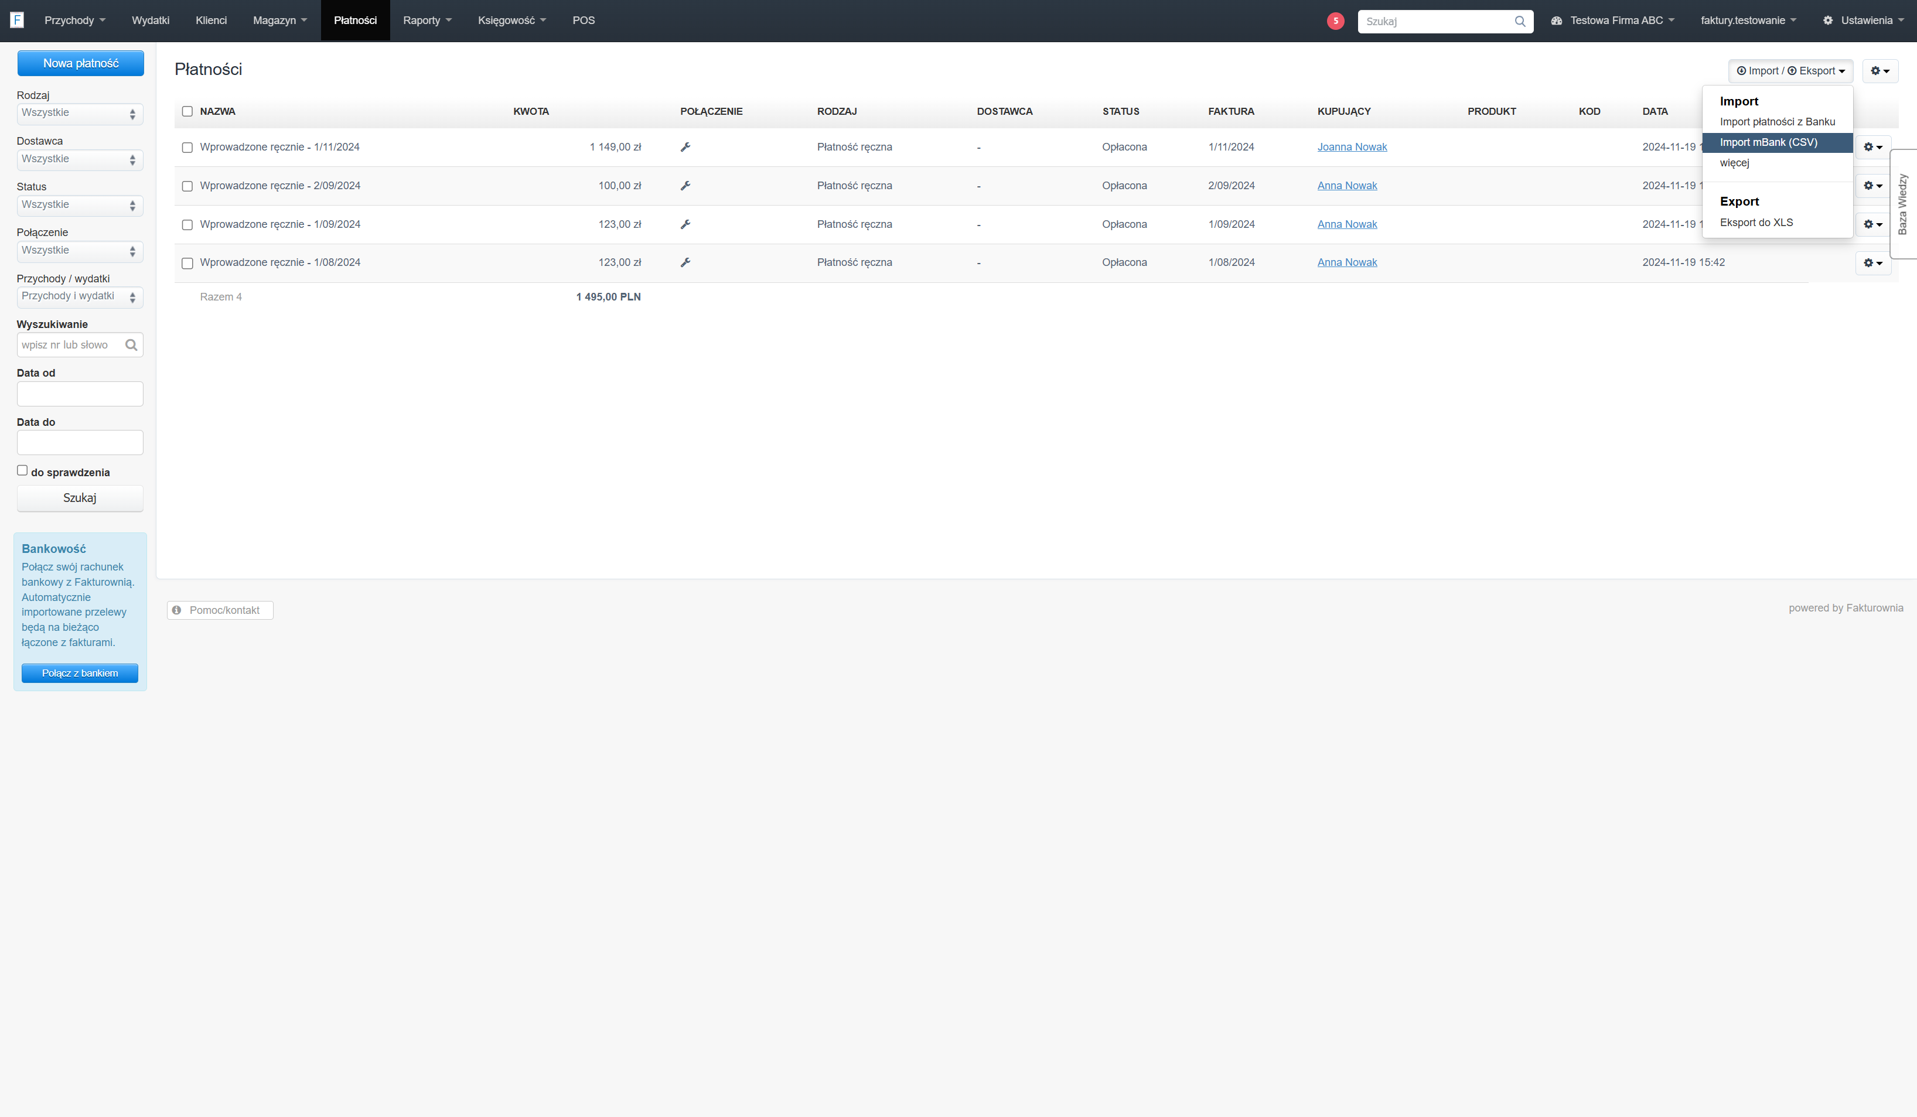Viewport: 1917px width, 1117px height.
Task: Select the Płatności navigation tab
Action: tap(355, 21)
